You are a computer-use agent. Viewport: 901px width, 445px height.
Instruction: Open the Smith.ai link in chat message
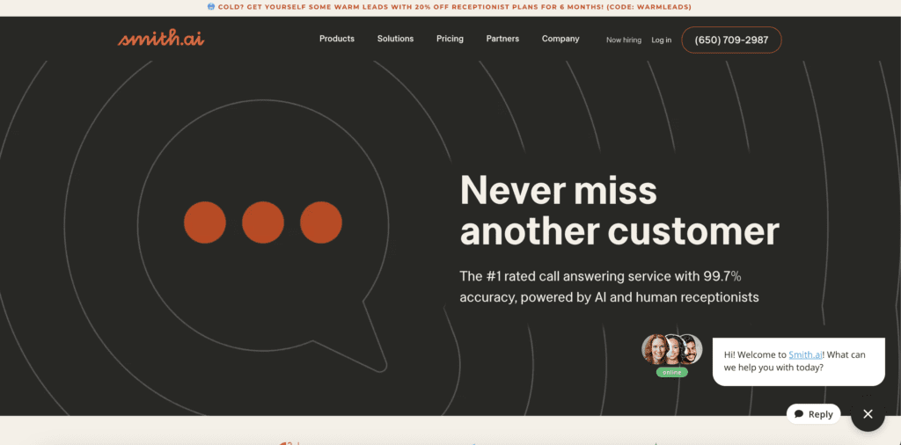pos(805,354)
